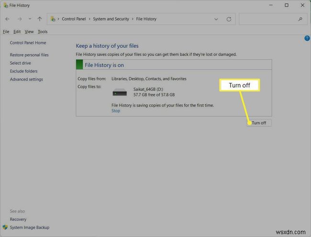Click 'Saikat_64GB (D:)' drive name
The image size is (311, 237).
pyautogui.click(x=148, y=89)
